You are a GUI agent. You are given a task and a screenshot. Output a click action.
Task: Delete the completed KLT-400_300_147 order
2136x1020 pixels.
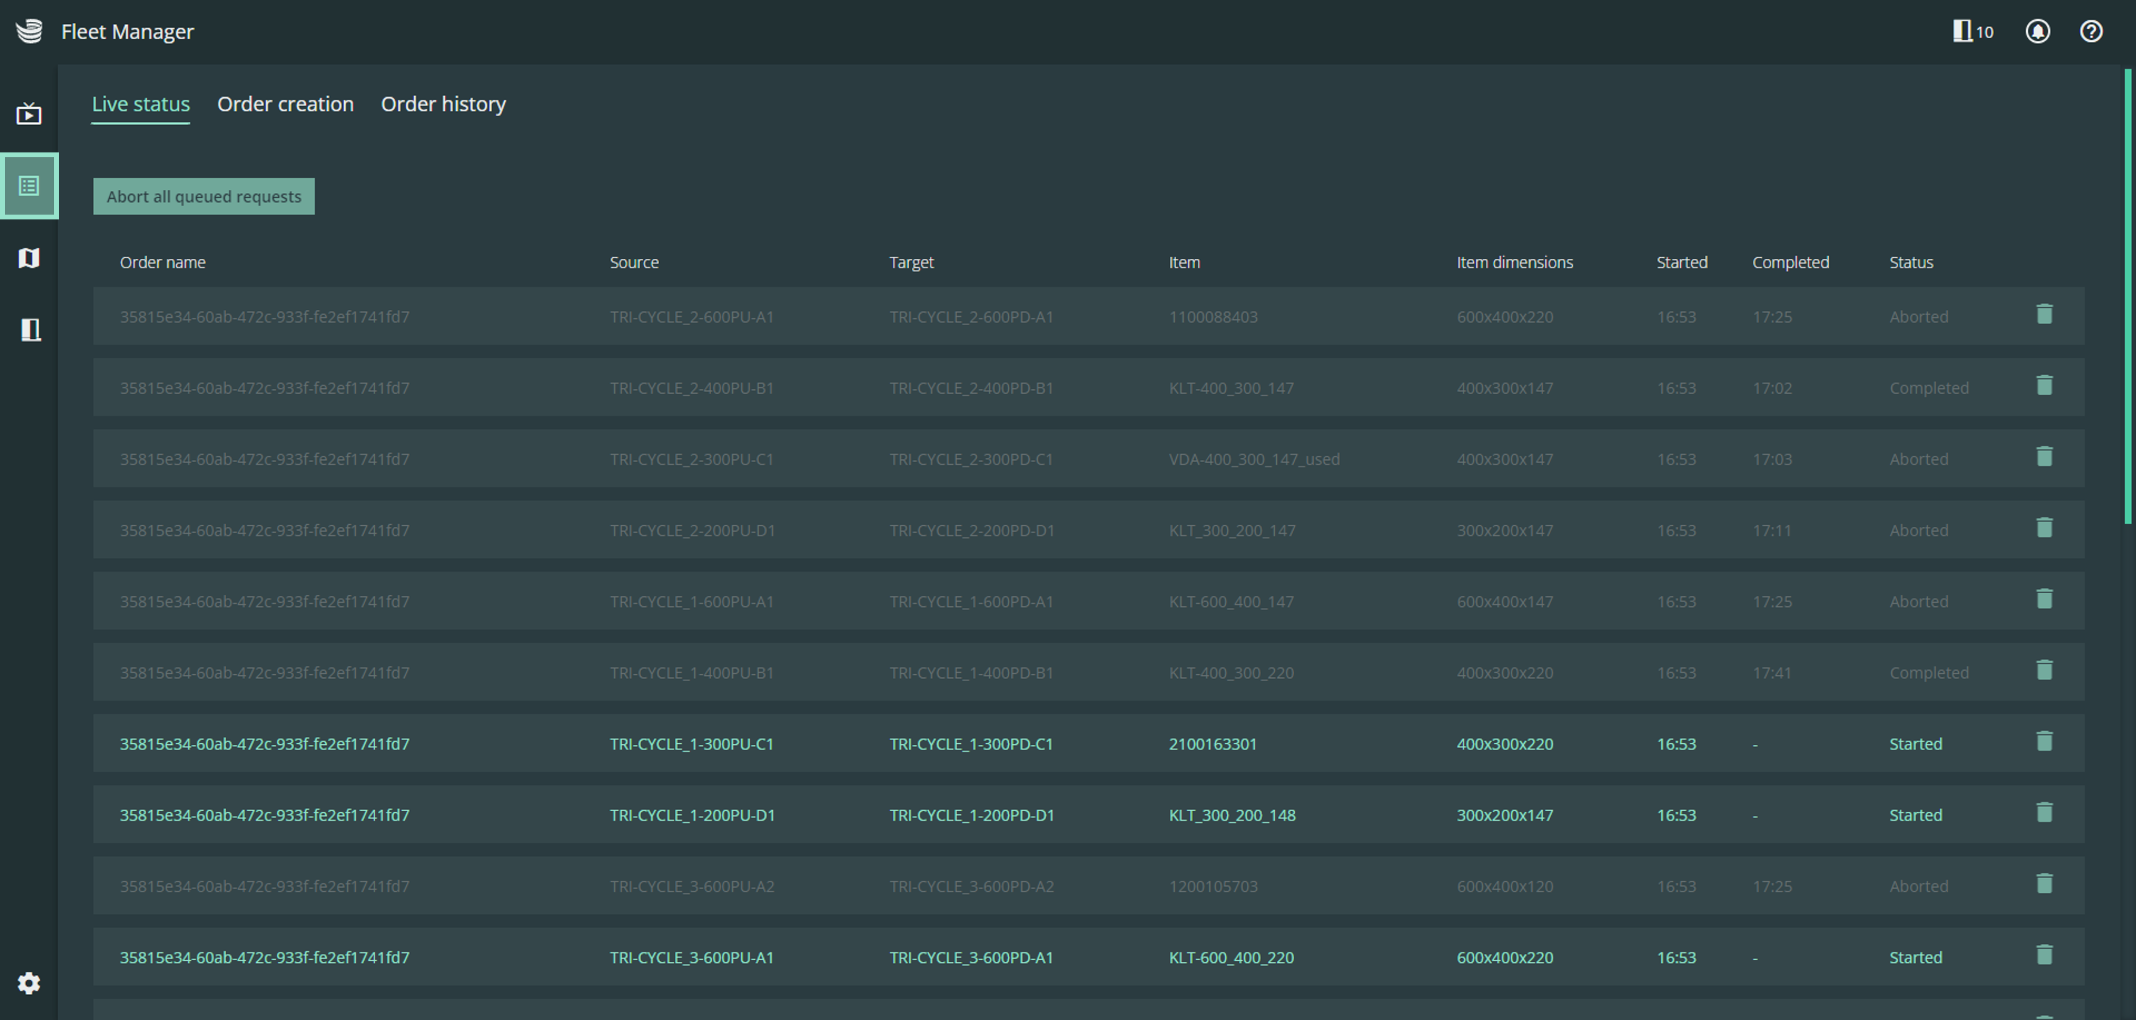(x=2045, y=385)
